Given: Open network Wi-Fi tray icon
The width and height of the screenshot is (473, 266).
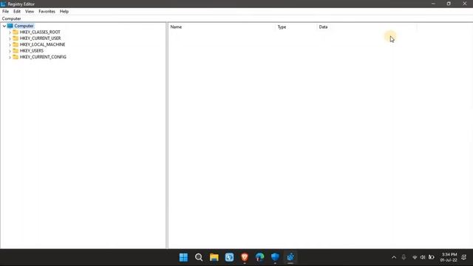Looking at the screenshot, I should (x=415, y=257).
